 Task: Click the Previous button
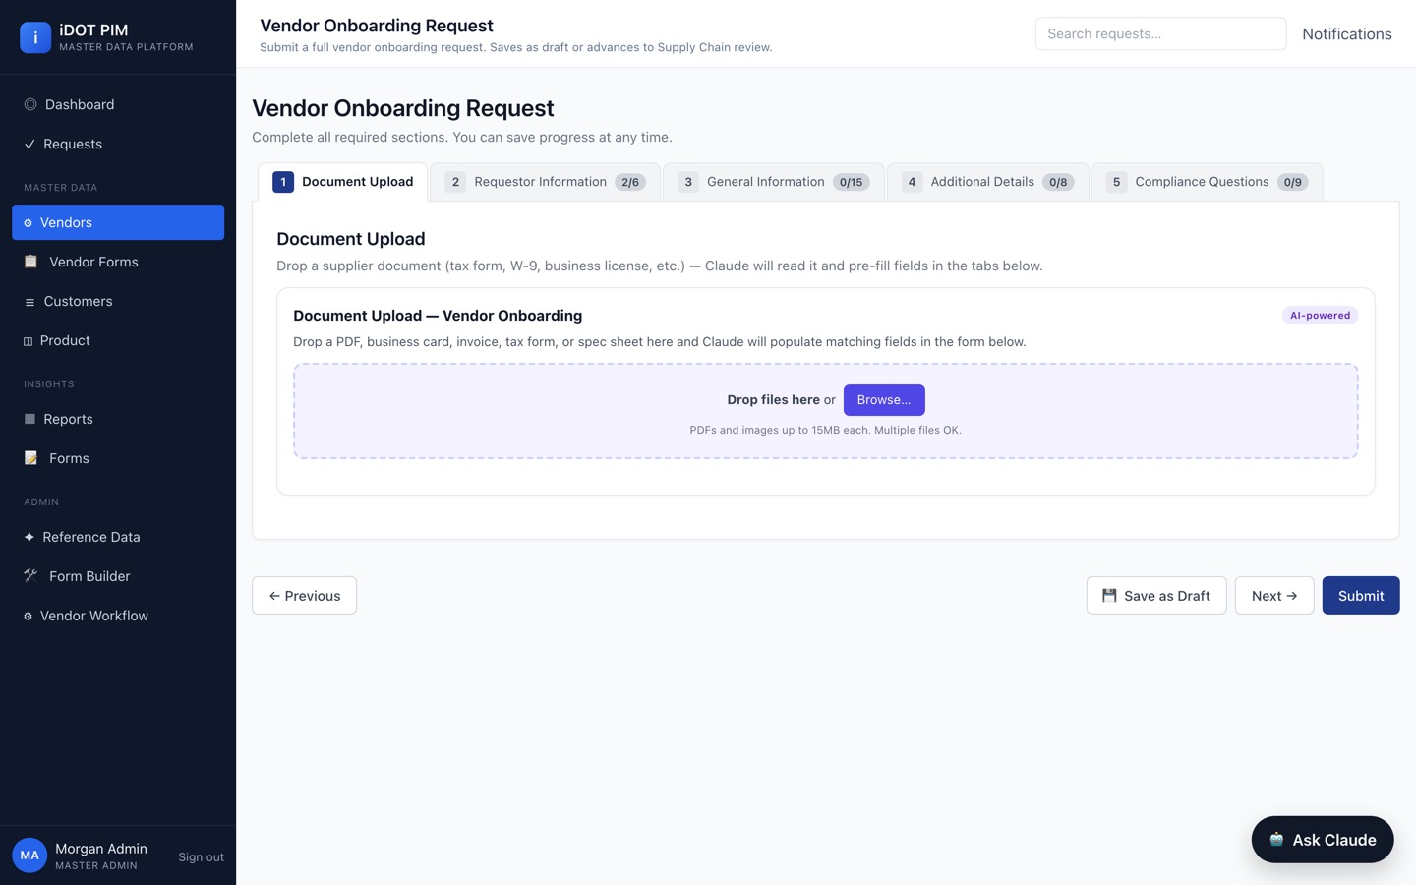pyautogui.click(x=305, y=596)
